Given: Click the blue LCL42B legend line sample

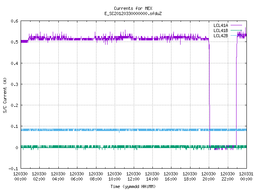Looking at the screenshot, I should click(236, 35).
